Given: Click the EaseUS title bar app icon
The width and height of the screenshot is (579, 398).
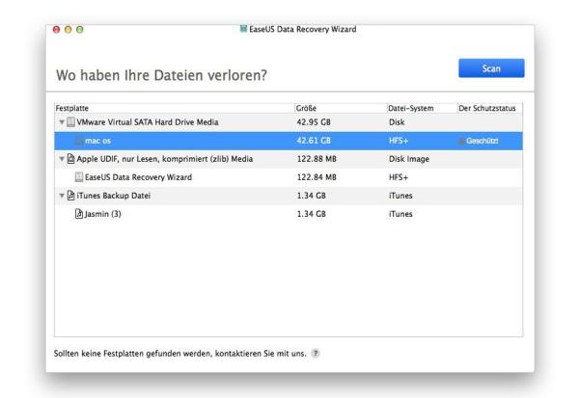Looking at the screenshot, I should pos(243,28).
